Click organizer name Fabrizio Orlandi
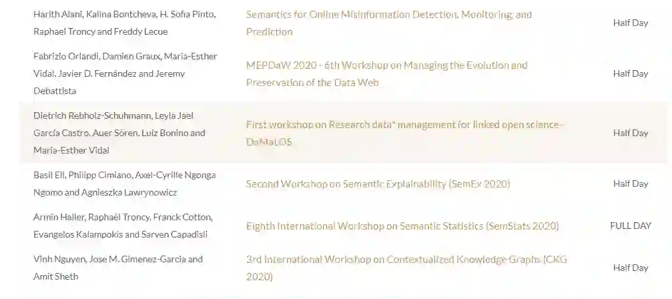This screenshot has width=672, height=299. click(64, 56)
